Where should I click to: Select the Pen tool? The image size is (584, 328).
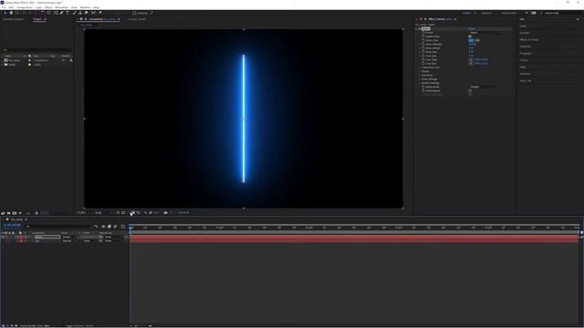62,13
